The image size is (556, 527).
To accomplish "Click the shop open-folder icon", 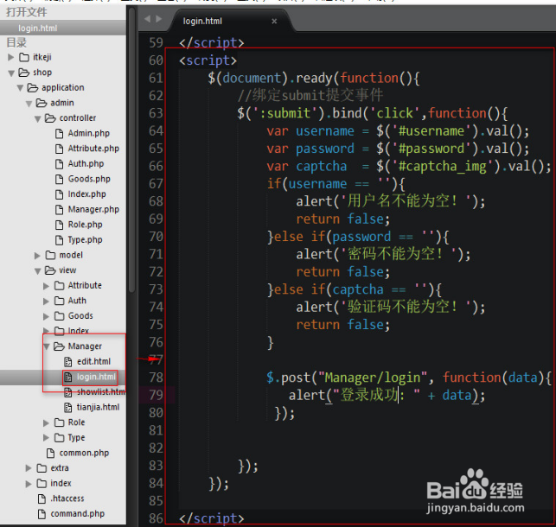I will pos(23,73).
